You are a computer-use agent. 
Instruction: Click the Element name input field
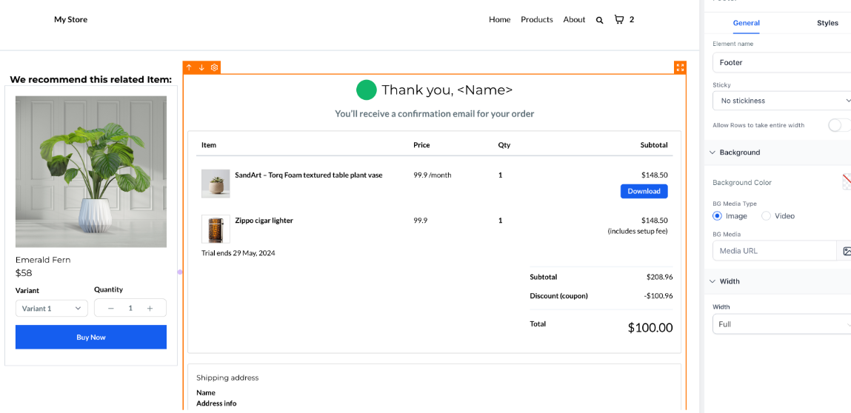point(782,63)
